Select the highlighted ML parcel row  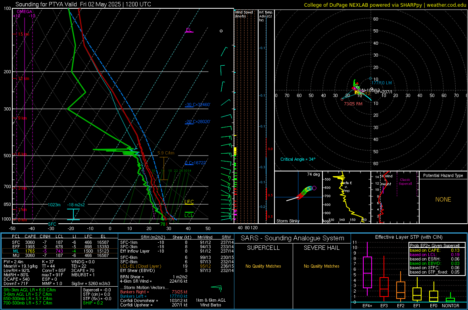point(60,251)
